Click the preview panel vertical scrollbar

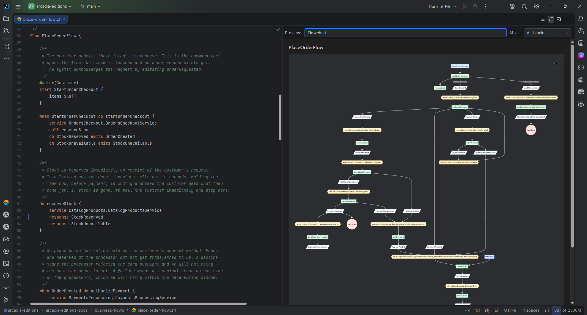(572, 146)
